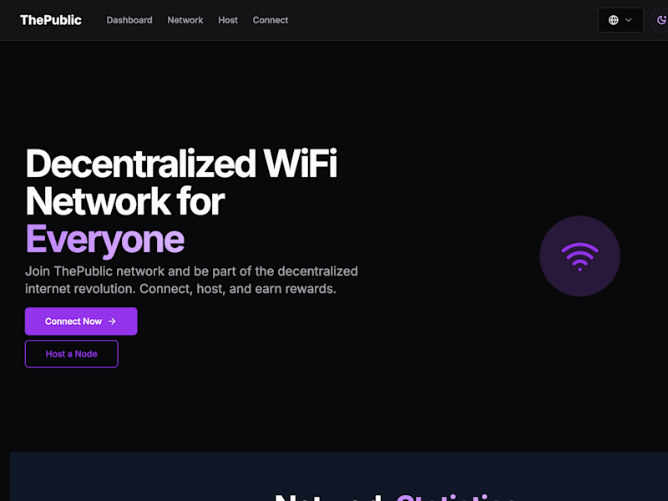Click the Network for headline line

[x=124, y=201]
